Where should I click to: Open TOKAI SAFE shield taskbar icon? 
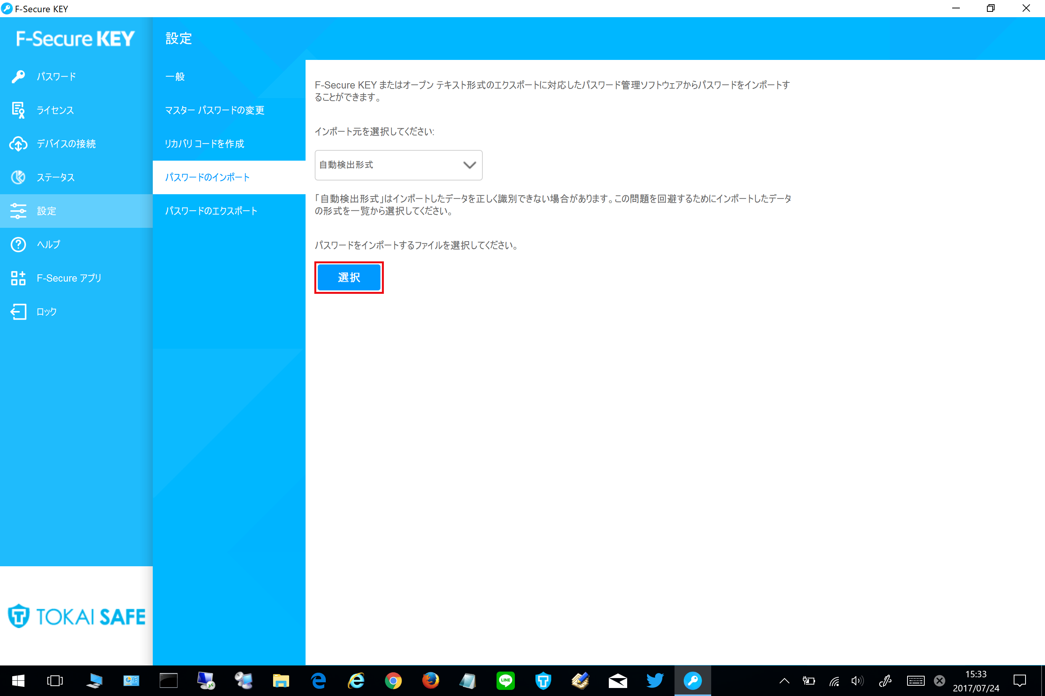pos(543,681)
